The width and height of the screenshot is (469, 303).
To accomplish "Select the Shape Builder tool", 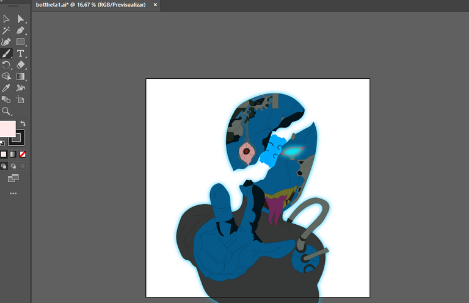I will coord(6,76).
